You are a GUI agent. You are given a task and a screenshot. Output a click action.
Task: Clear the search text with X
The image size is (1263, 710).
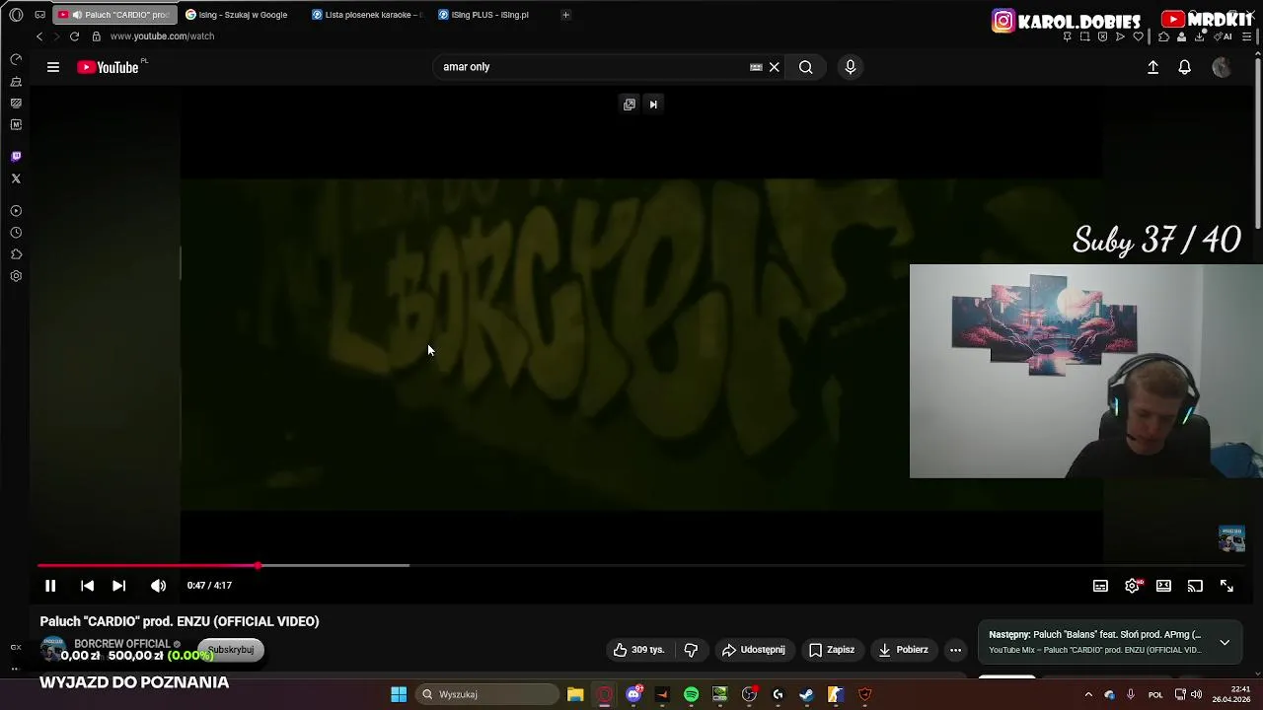coord(775,67)
